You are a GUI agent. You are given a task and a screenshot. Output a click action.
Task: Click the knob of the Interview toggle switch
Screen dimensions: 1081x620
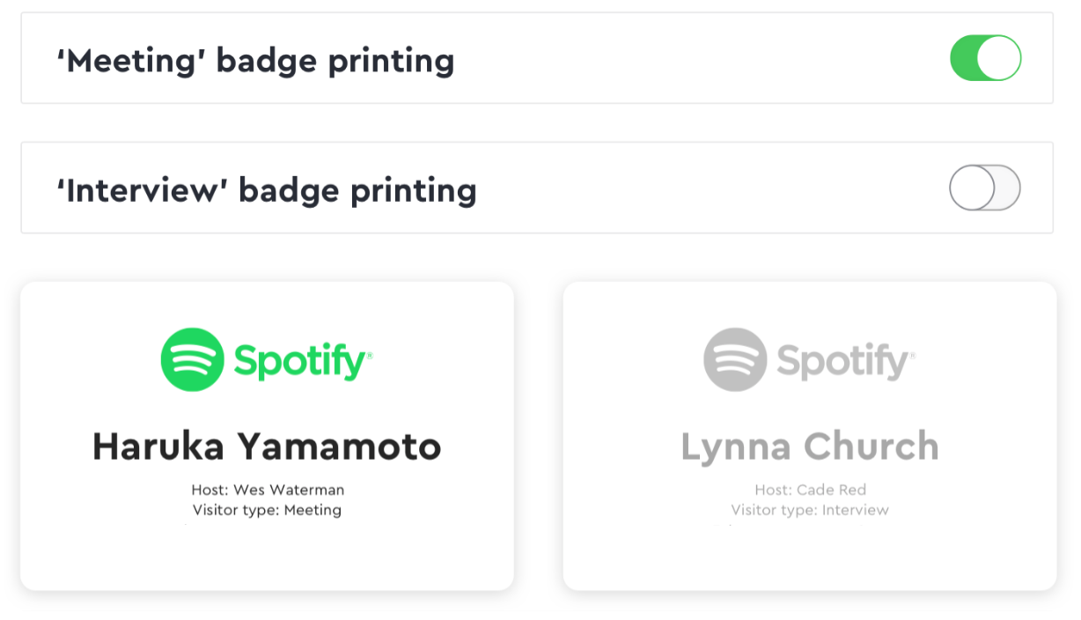(x=971, y=188)
